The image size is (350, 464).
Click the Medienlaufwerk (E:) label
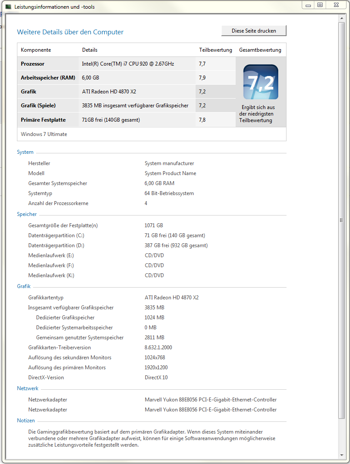coord(51,255)
